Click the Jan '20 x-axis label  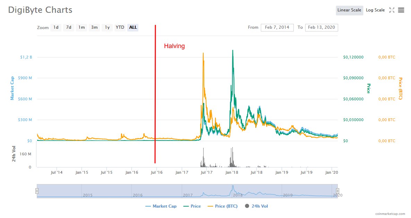332,173
